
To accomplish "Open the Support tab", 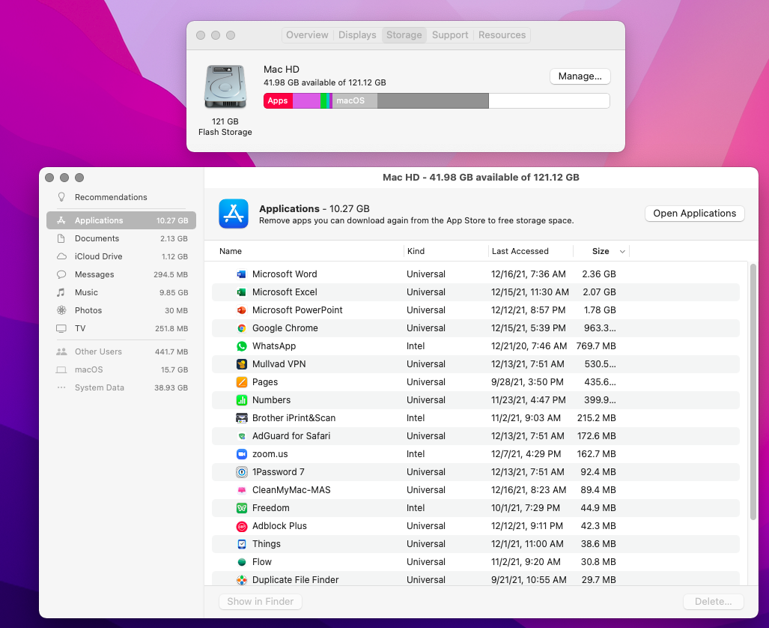I will click(450, 35).
